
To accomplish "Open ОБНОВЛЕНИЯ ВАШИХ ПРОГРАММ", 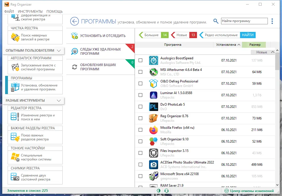I will click(101, 67).
